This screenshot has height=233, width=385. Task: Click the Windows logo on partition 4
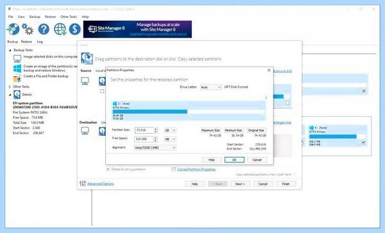coord(311,128)
